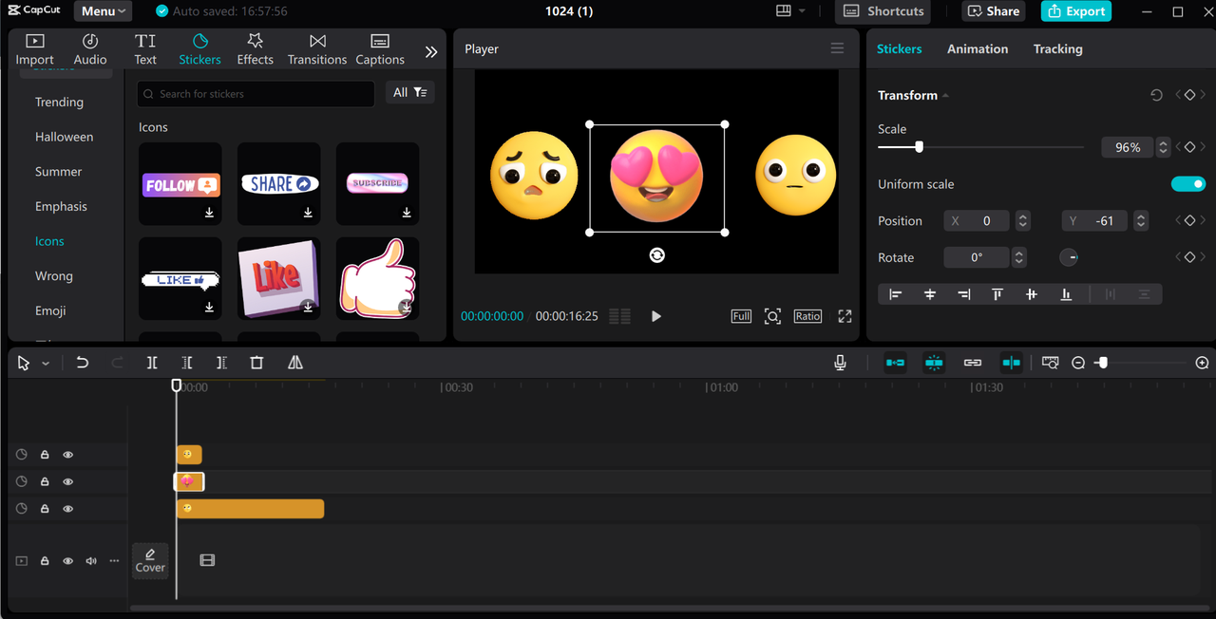Open the Captions tab
Viewport: 1216px width, 619px height.
[x=380, y=49]
